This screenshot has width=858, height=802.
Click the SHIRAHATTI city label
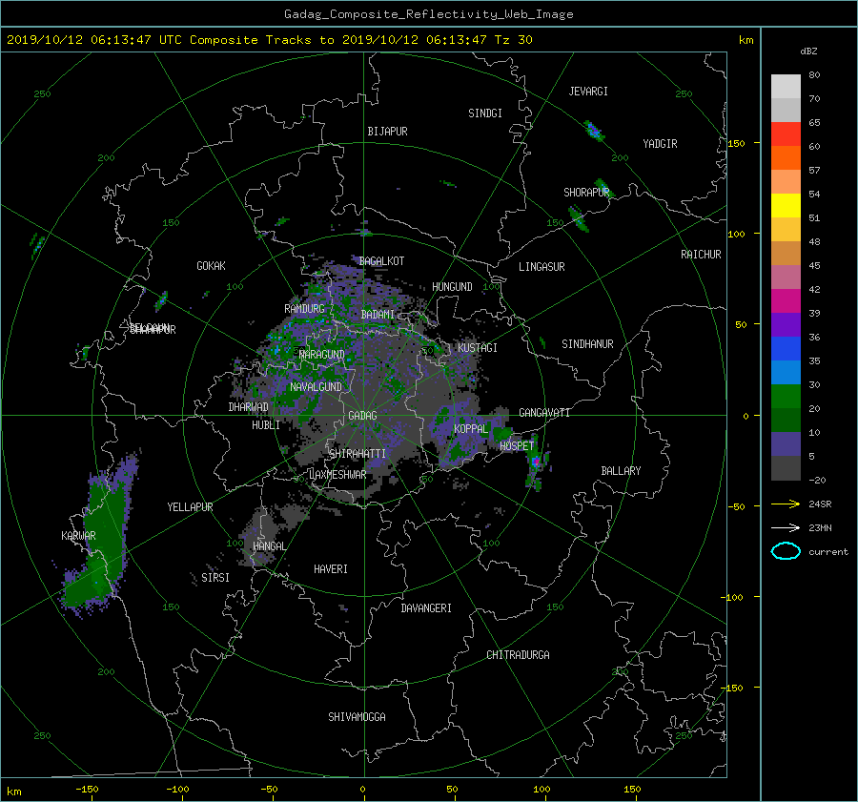[357, 454]
